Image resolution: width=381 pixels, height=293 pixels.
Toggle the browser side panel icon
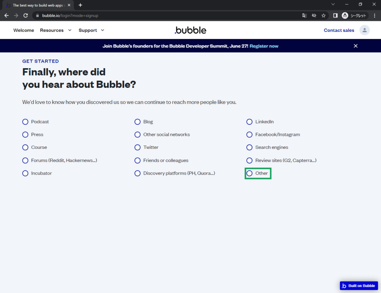pyautogui.click(x=335, y=16)
